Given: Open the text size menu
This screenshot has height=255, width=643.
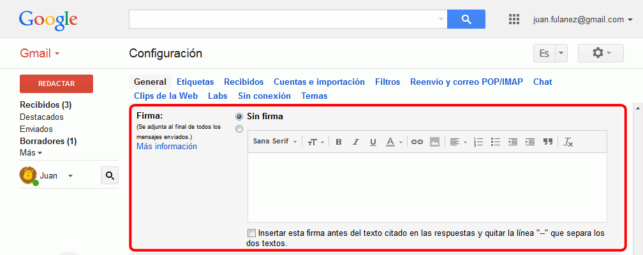Looking at the screenshot, I should [316, 142].
